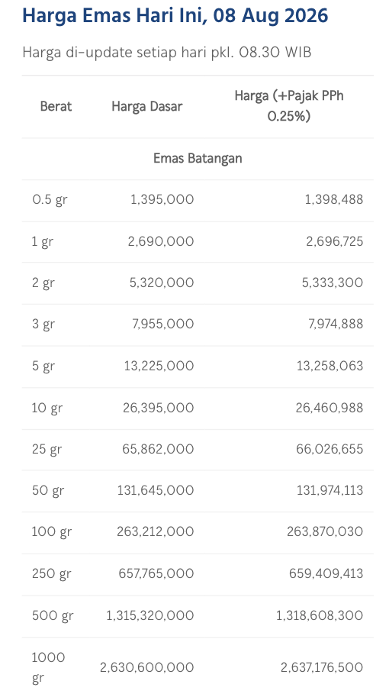Click base price 657,765,000 for 250 gr
The width and height of the screenshot is (389, 691).
pyautogui.click(x=156, y=573)
